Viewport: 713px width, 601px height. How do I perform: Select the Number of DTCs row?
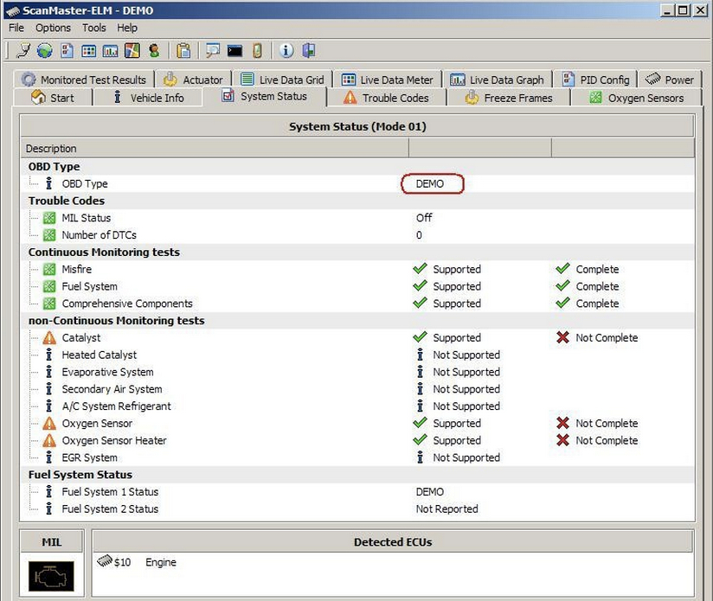(x=357, y=235)
